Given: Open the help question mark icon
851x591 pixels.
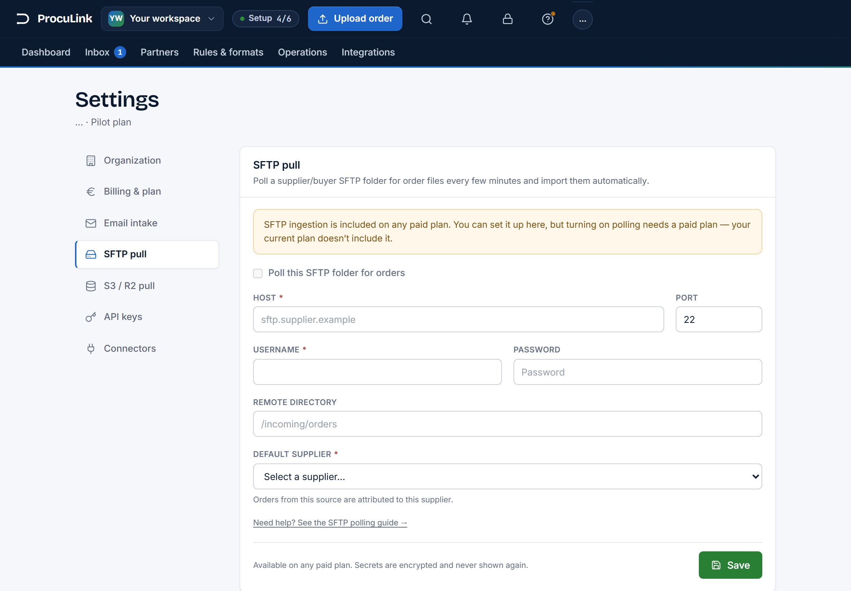Looking at the screenshot, I should 548,19.
